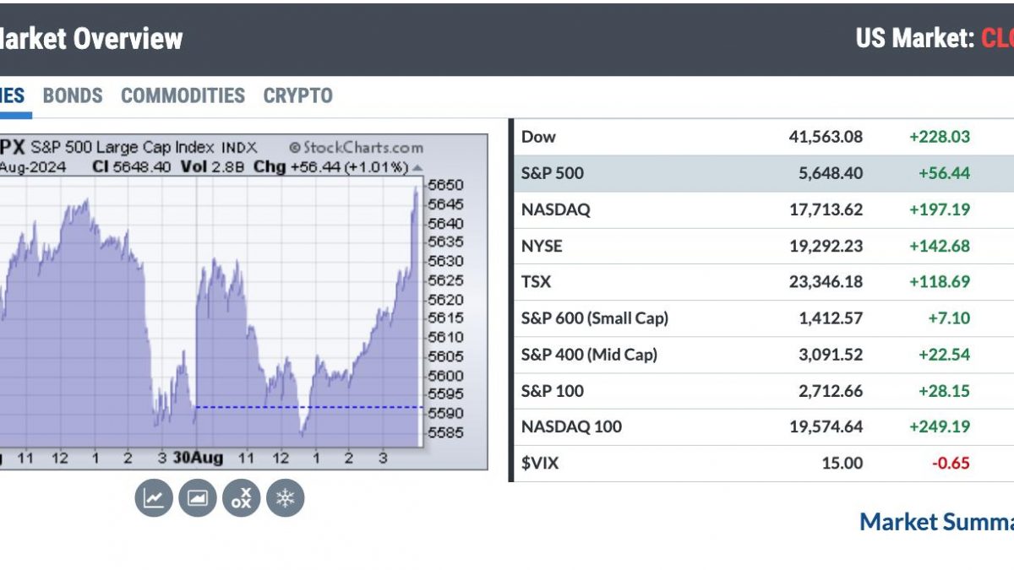Click the TSX value 23,346.18
This screenshot has width=1014, height=570.
825,282
